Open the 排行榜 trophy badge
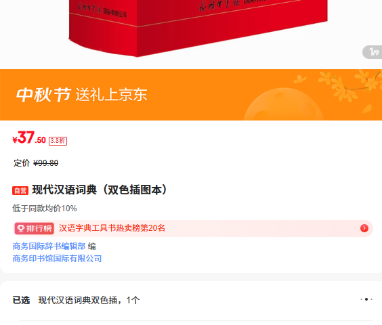382x325 pixels. coord(35,229)
